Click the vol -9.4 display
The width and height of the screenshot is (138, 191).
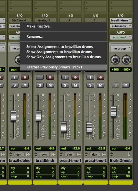20,149
